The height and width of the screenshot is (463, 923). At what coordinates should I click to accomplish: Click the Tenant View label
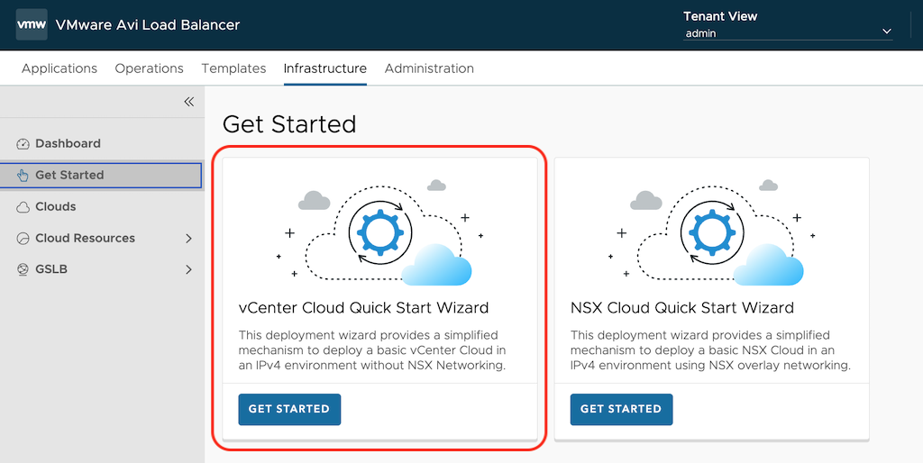(x=720, y=16)
